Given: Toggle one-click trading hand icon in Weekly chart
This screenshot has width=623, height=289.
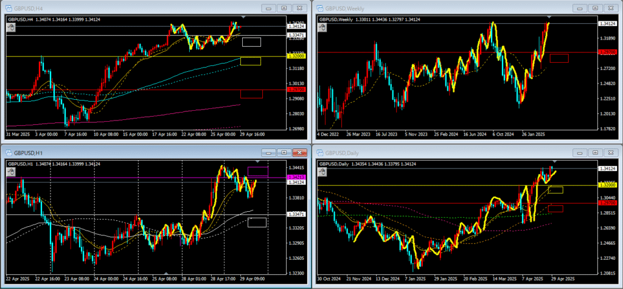Looking at the screenshot, I should pyautogui.click(x=323, y=27).
